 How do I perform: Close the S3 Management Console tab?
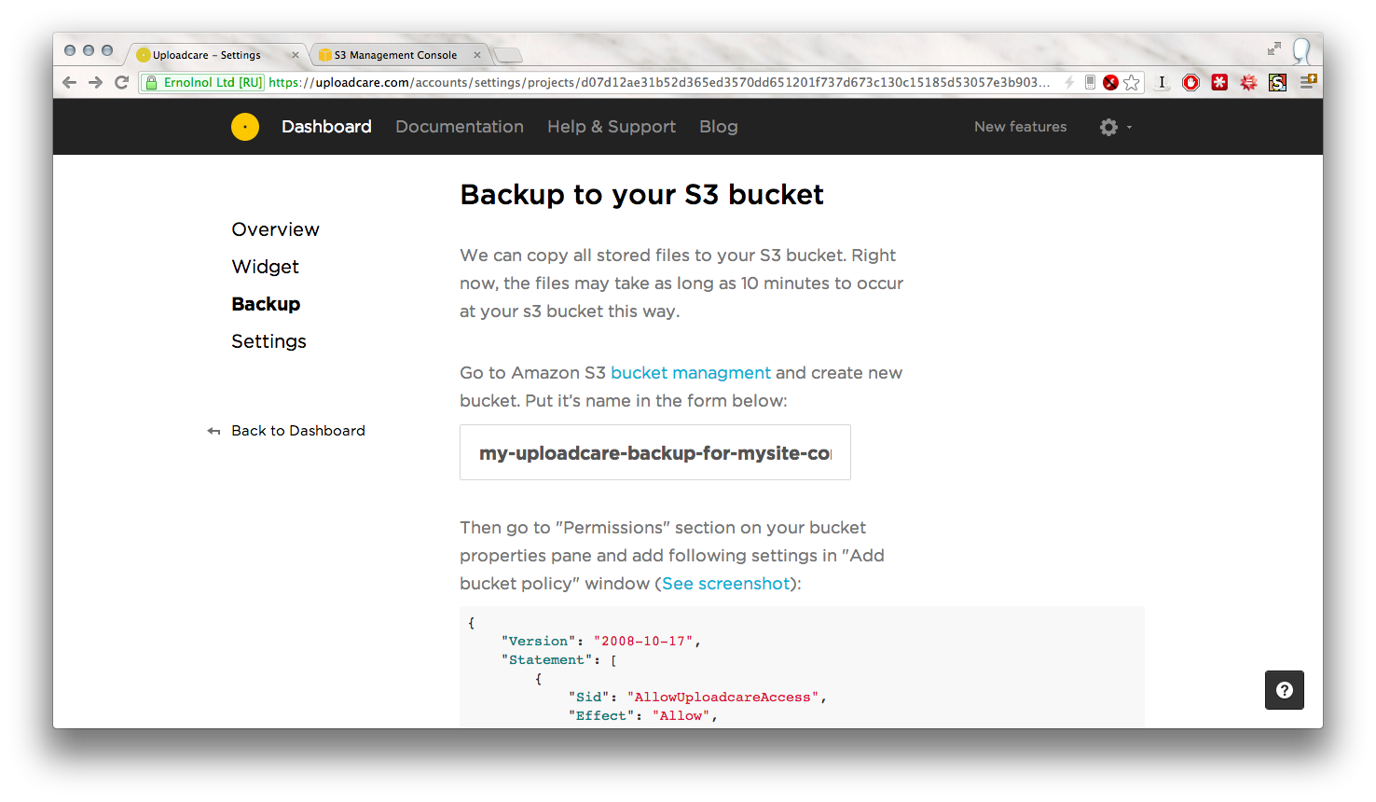point(477,55)
